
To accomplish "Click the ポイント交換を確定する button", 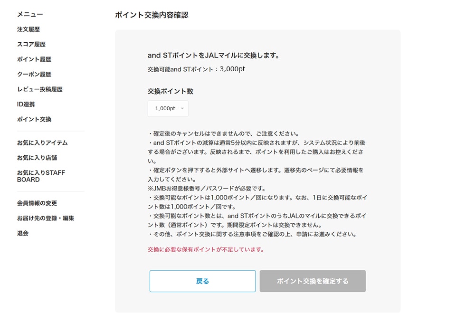I will pyautogui.click(x=313, y=281).
